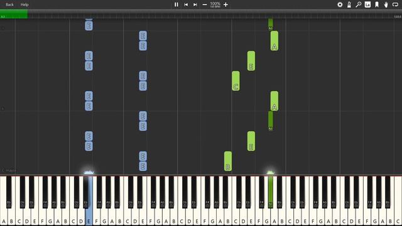Open the magnifier zoom tool
This screenshot has height=226, width=402.
(359, 4)
